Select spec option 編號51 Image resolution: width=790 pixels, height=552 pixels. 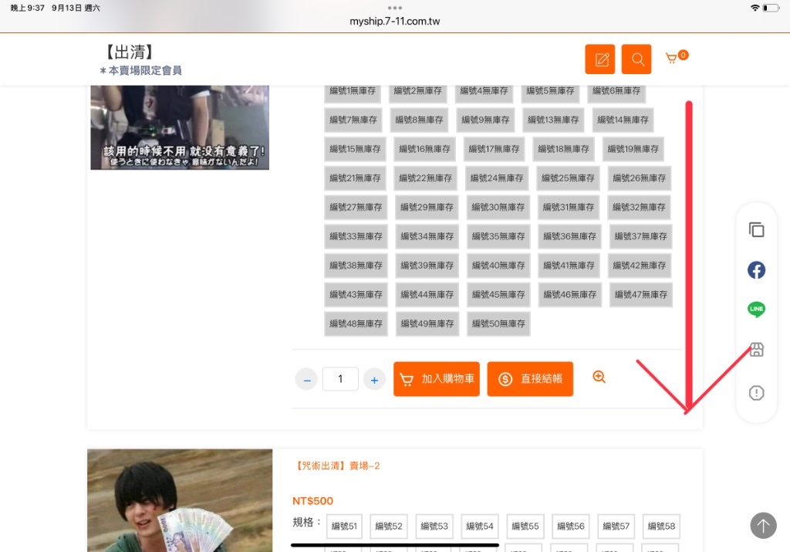tap(344, 527)
